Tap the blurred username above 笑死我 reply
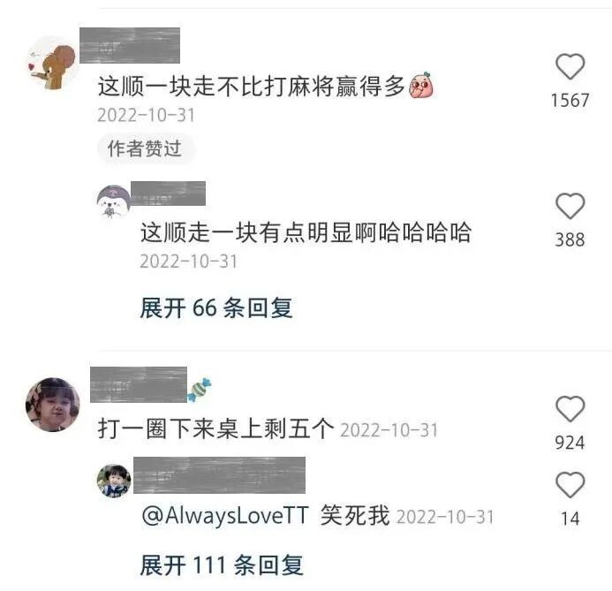The width and height of the screenshot is (612, 591). [219, 475]
